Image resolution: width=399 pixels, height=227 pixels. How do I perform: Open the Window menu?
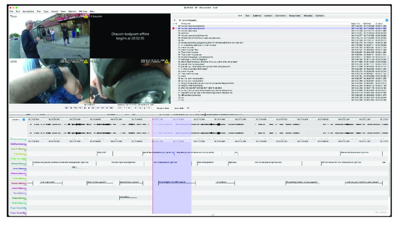pos(83,12)
